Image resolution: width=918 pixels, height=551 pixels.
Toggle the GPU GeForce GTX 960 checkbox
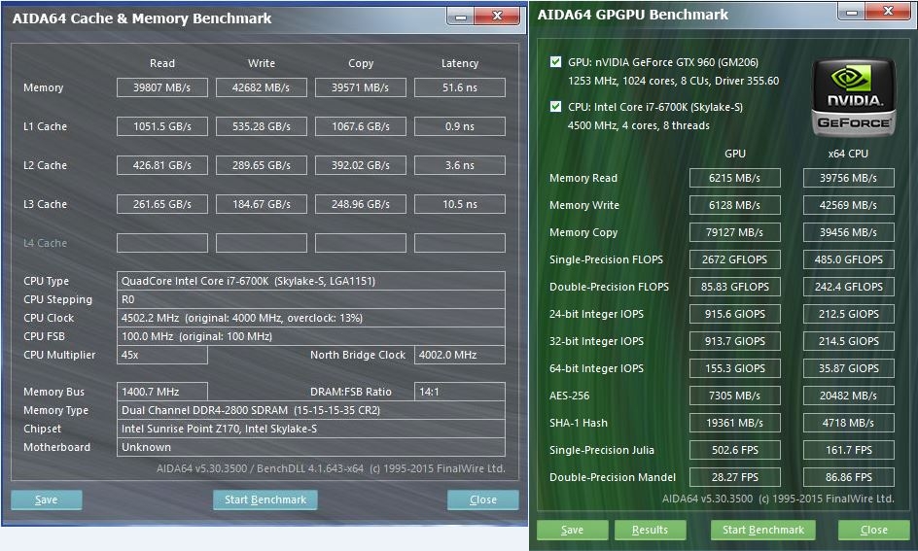click(555, 61)
